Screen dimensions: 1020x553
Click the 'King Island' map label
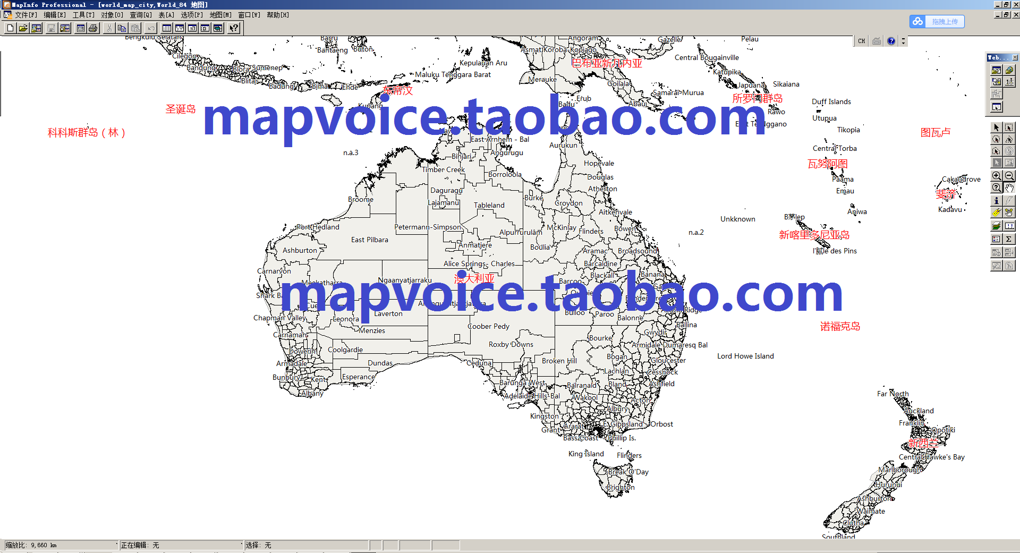point(586,454)
